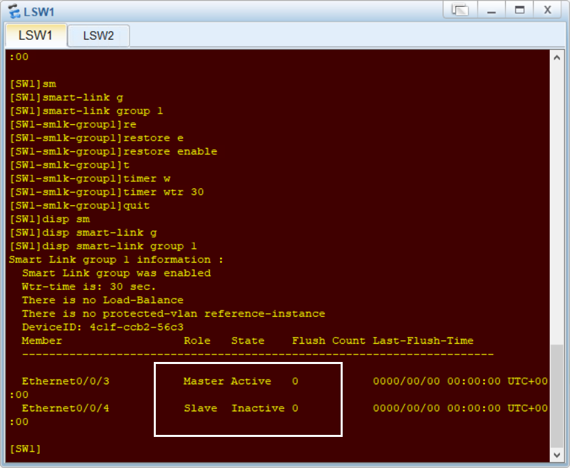
Task: Click the scrollbar up arrow
Action: (557, 57)
